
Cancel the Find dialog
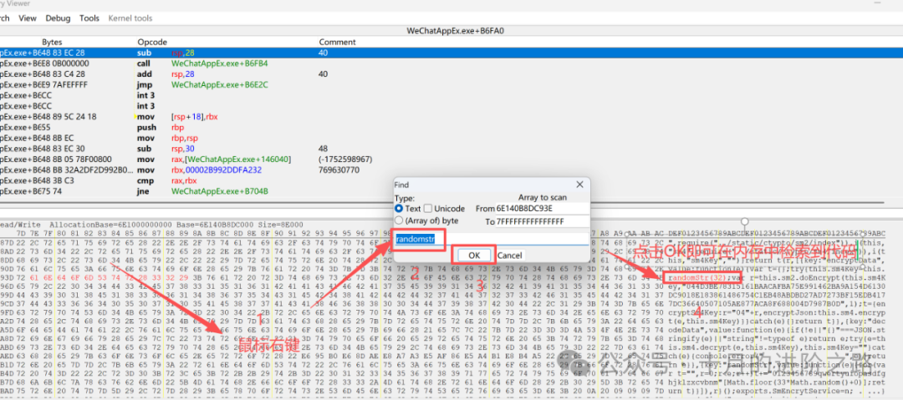point(510,255)
